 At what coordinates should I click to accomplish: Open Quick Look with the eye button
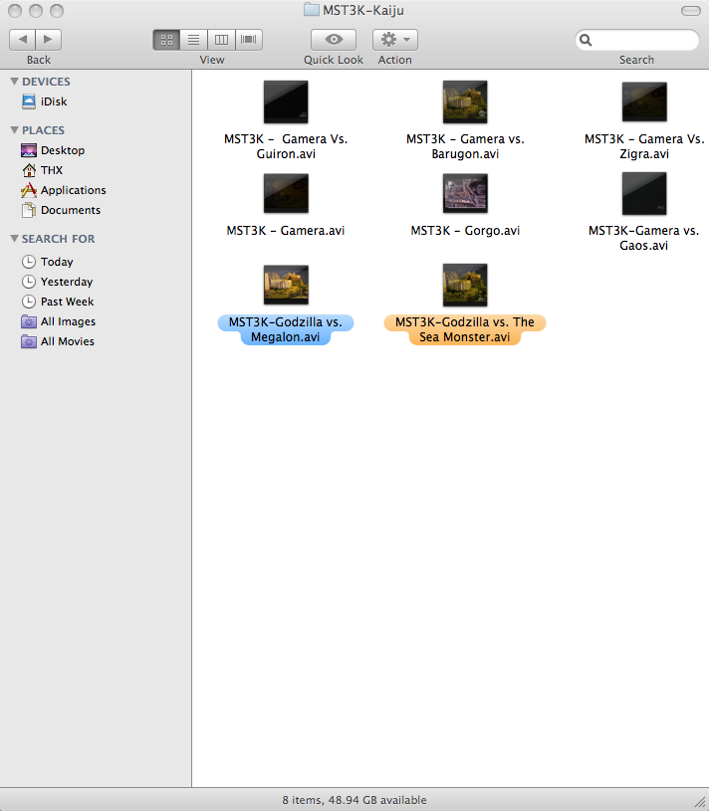[x=334, y=40]
